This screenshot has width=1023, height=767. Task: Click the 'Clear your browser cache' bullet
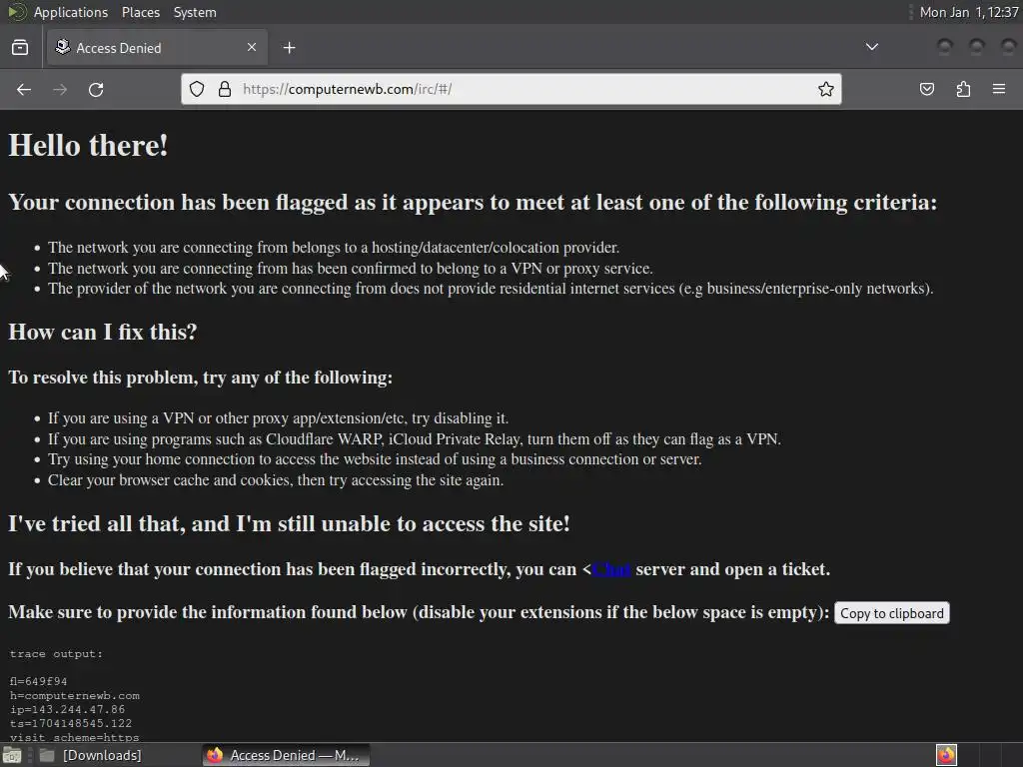pos(276,480)
